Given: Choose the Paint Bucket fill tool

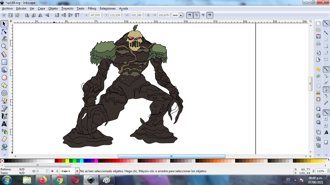Looking at the screenshot, I should pyautogui.click(x=4, y=147).
